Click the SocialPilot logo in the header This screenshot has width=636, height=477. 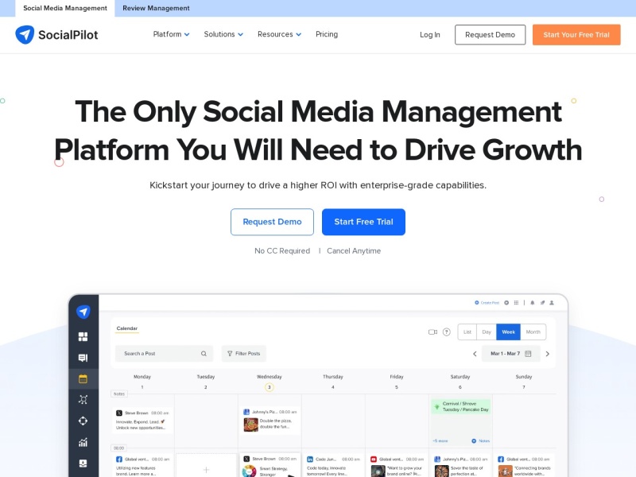point(56,35)
